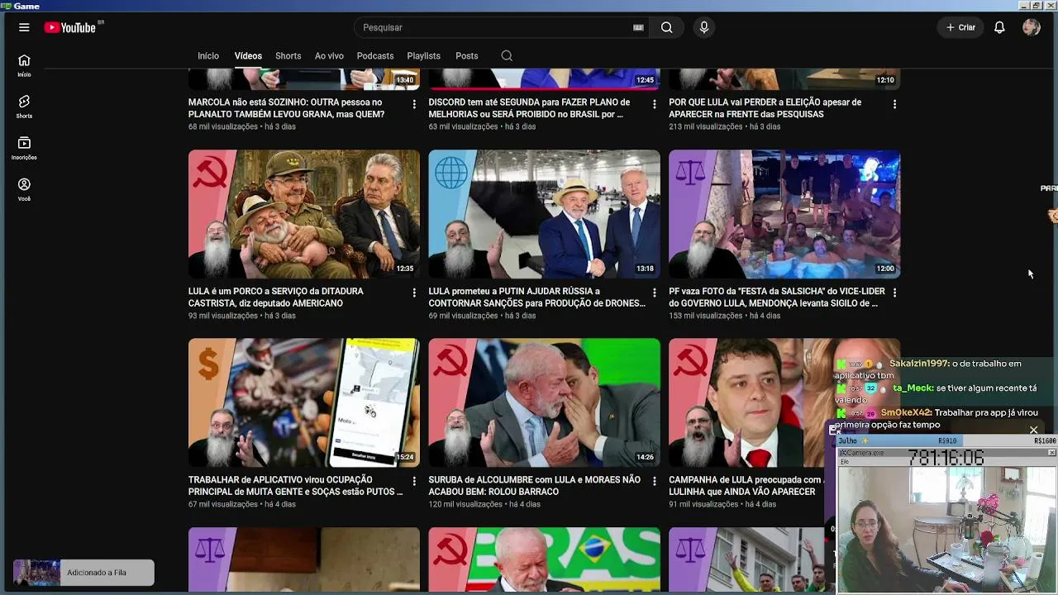Open title TRABALHAR de APLICATIVO virou OCUPAÇÃO
The width and height of the screenshot is (1058, 595).
296,485
